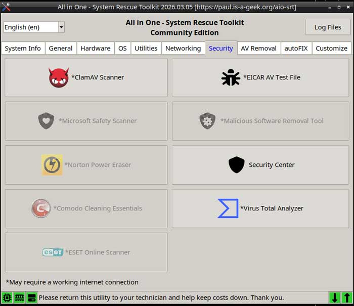
Task: Click the Microsoft Safety Scanner shield icon
Action: (46, 121)
